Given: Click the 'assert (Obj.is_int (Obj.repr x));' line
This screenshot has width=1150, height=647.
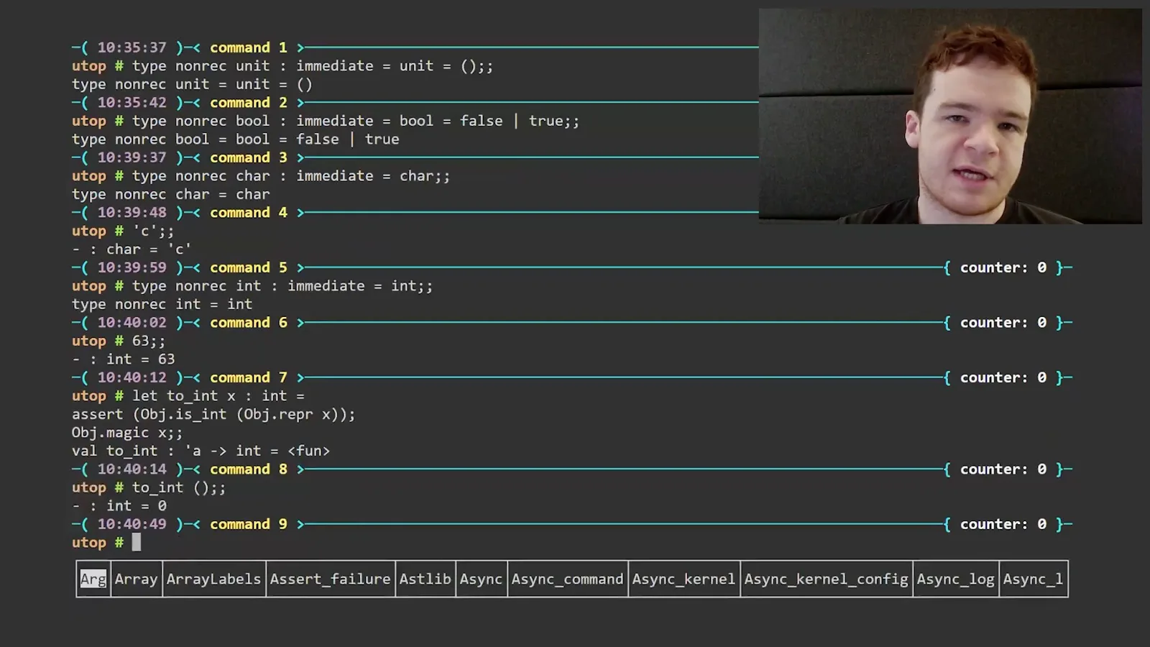Looking at the screenshot, I should pyautogui.click(x=213, y=414).
